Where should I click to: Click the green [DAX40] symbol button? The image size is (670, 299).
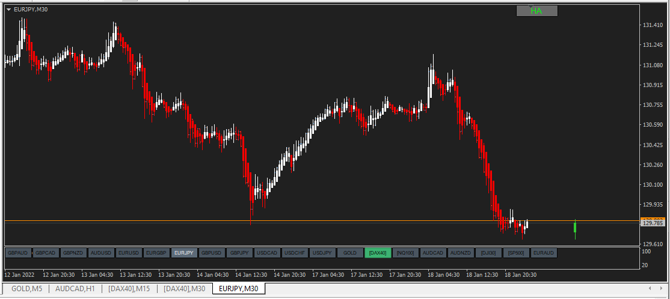378,253
